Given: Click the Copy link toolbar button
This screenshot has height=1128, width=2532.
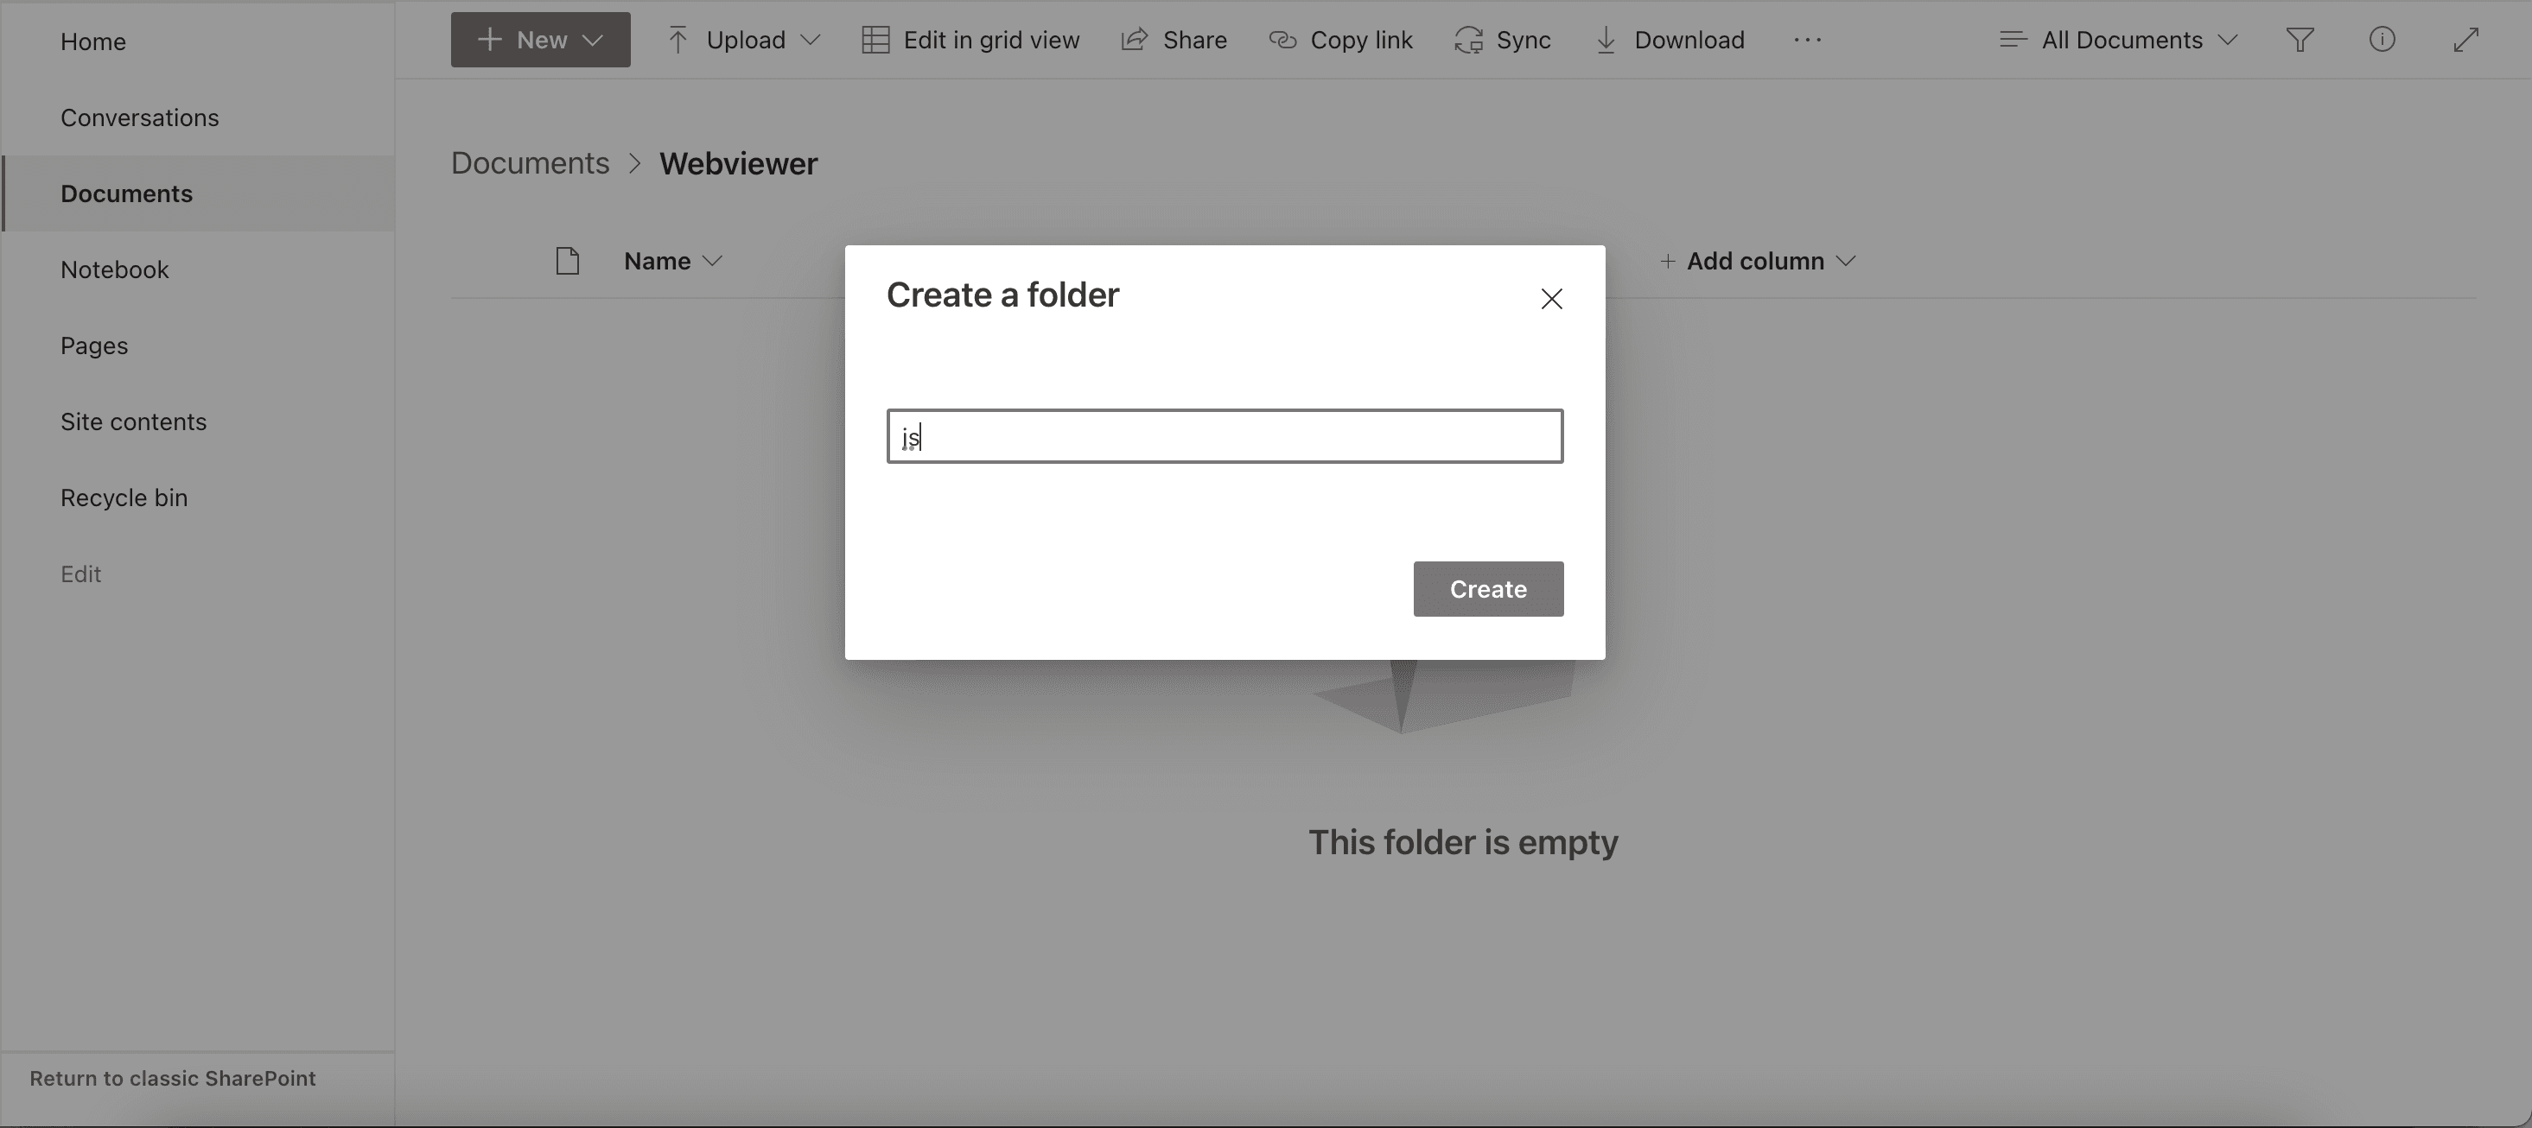Looking at the screenshot, I should pos(1340,40).
